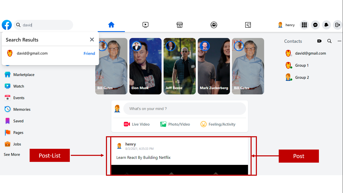Open the Gaming tab in header

click(248, 25)
